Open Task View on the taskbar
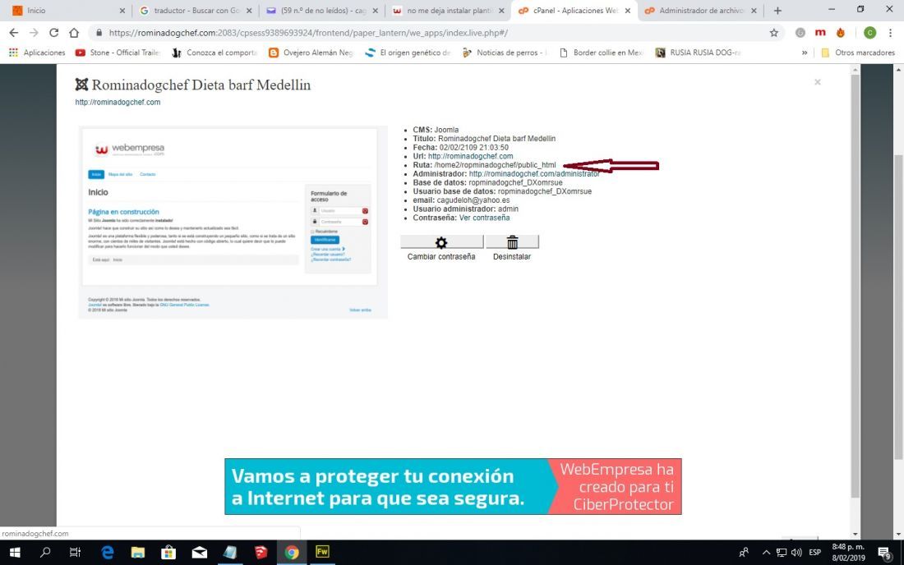The image size is (904, 565). (75, 553)
